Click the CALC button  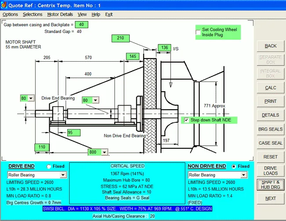[271, 88]
